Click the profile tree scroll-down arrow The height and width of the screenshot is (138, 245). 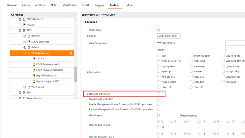click(76, 97)
